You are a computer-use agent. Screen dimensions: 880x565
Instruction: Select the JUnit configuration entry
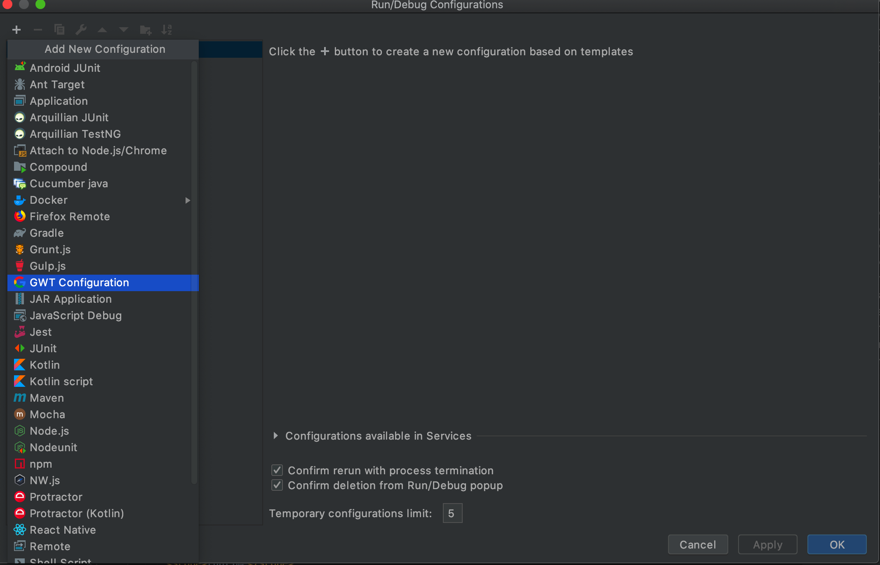point(103,349)
